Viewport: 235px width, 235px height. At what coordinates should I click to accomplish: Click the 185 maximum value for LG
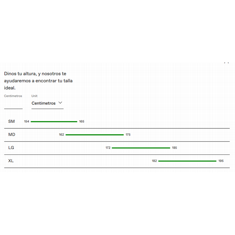pyautogui.click(x=174, y=148)
